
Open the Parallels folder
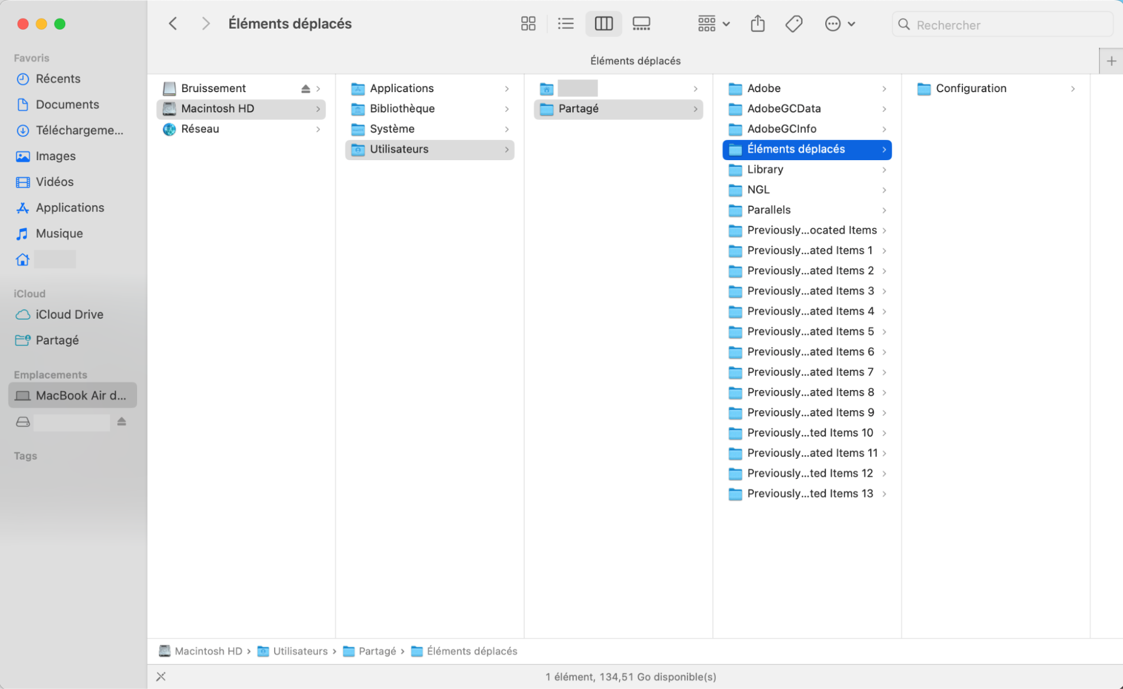[x=807, y=210]
